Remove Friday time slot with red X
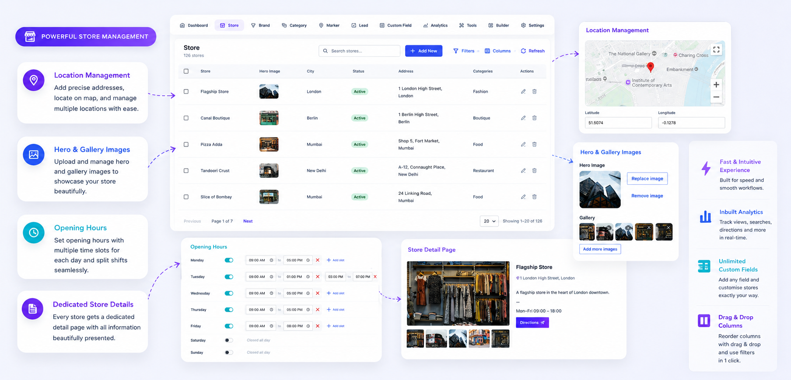 click(318, 326)
